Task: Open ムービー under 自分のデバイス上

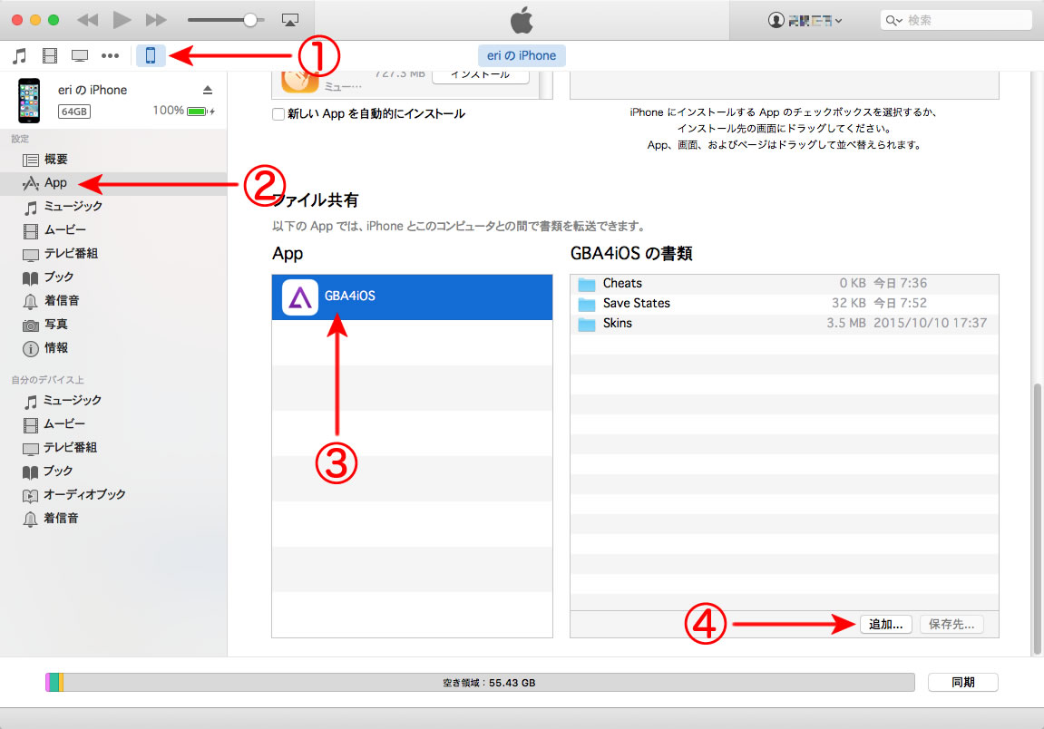Action: click(x=113, y=423)
